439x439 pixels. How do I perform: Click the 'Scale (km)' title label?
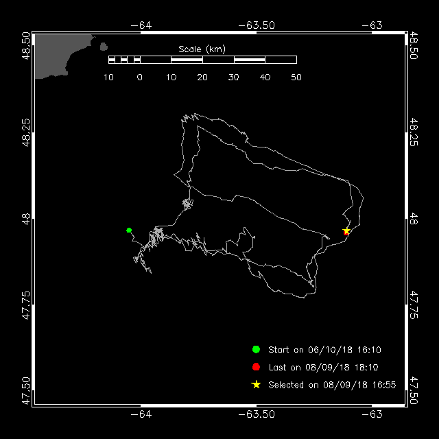point(202,49)
